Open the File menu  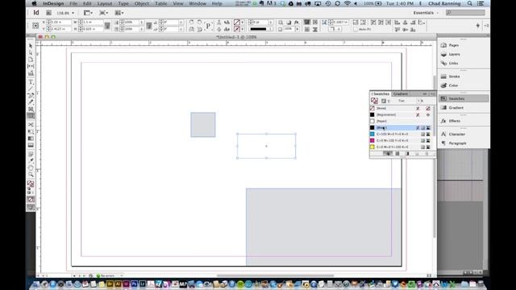coord(73,3)
